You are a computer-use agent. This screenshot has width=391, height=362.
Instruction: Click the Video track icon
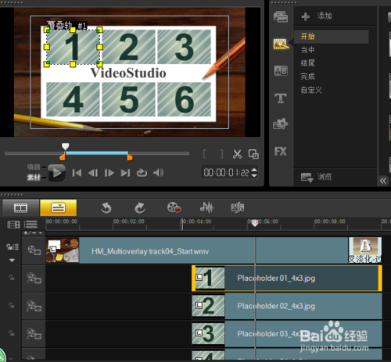[34, 250]
